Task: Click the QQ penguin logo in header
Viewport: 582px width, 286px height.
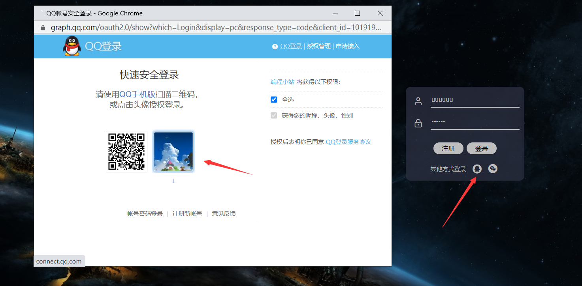Action: pos(72,46)
